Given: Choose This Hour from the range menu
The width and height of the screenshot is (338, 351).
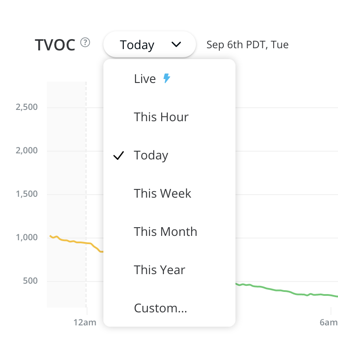Looking at the screenshot, I should point(161,117).
